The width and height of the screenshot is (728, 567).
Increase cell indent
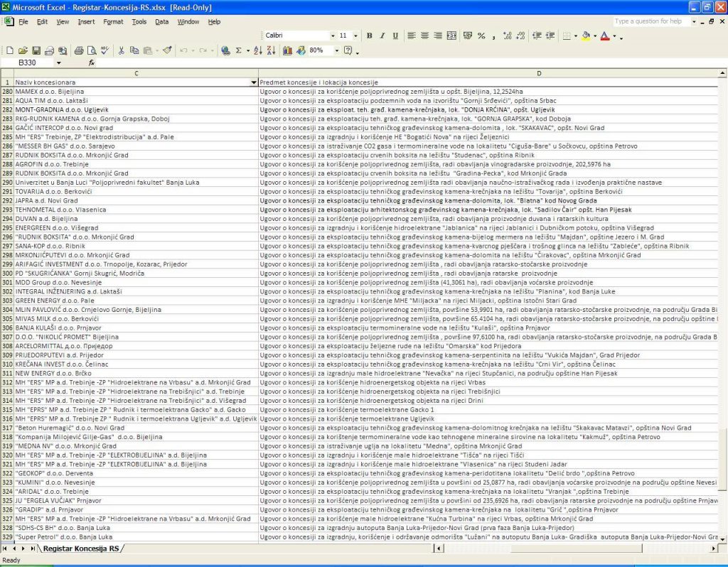point(550,36)
